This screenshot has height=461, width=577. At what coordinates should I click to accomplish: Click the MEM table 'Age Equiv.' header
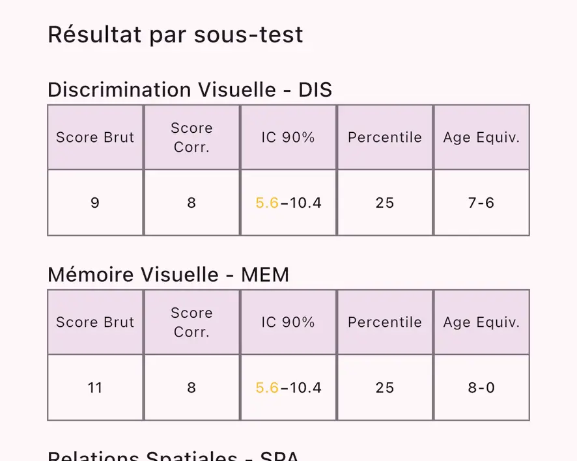click(481, 322)
